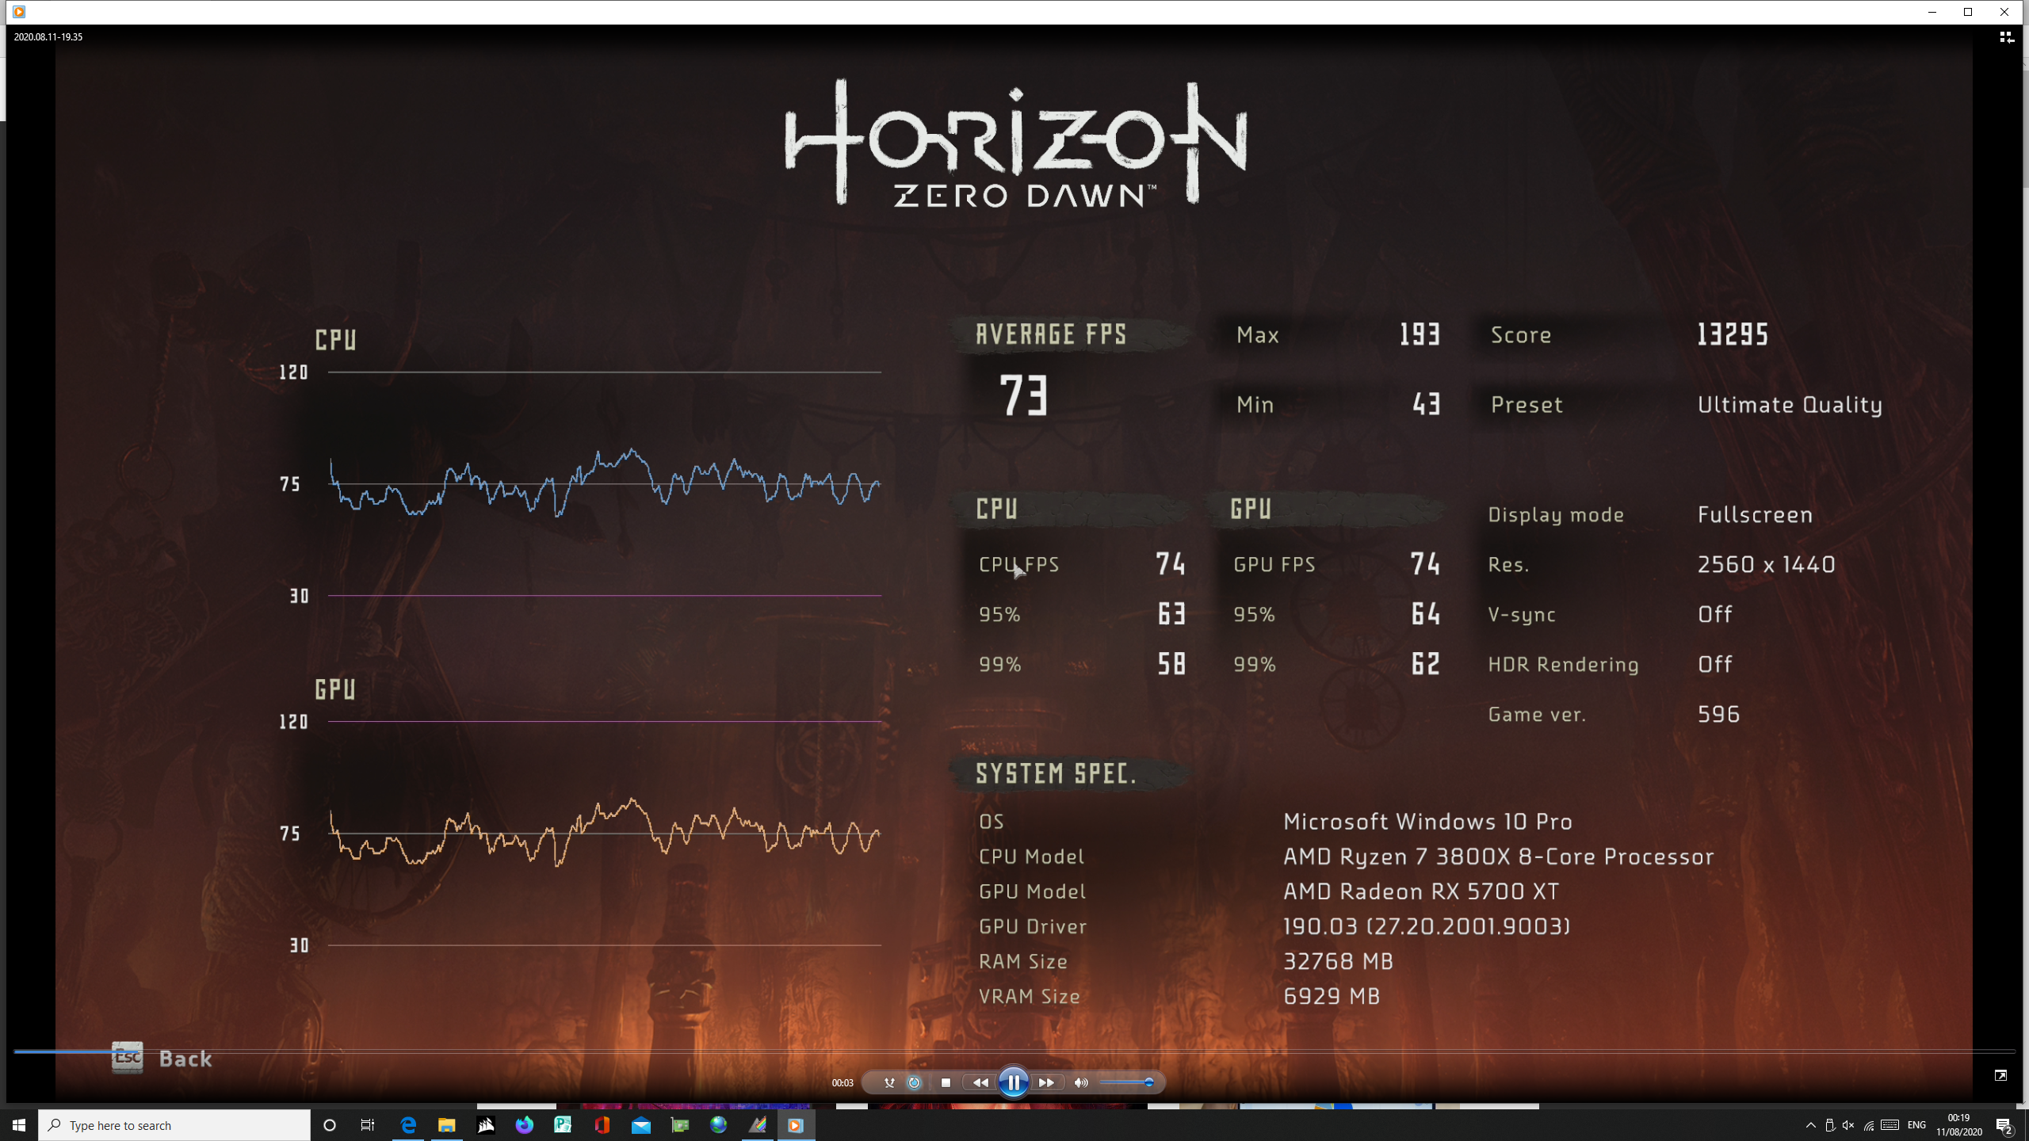
Task: Fast forward the video
Action: click(1048, 1082)
